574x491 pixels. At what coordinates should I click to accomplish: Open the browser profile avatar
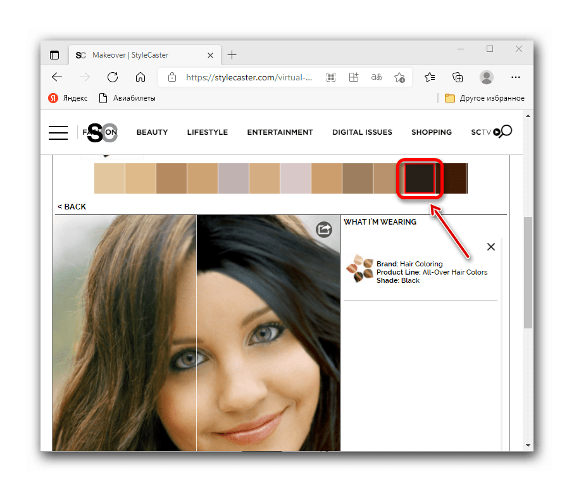point(486,77)
